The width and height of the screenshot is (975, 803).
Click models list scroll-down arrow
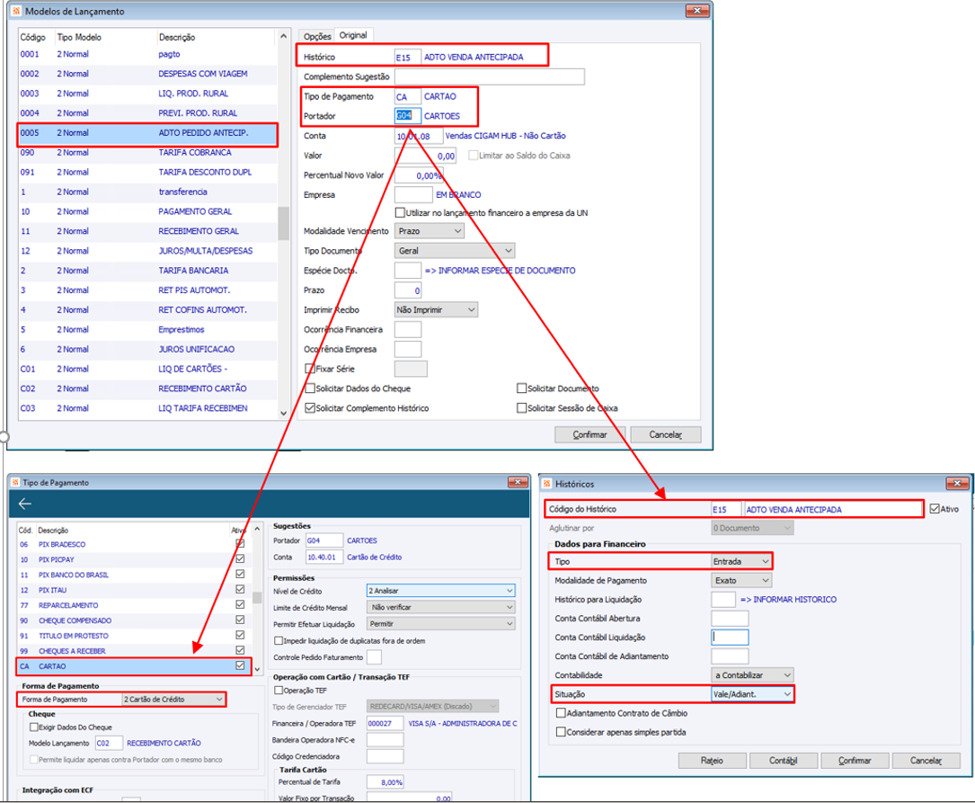pyautogui.click(x=284, y=413)
